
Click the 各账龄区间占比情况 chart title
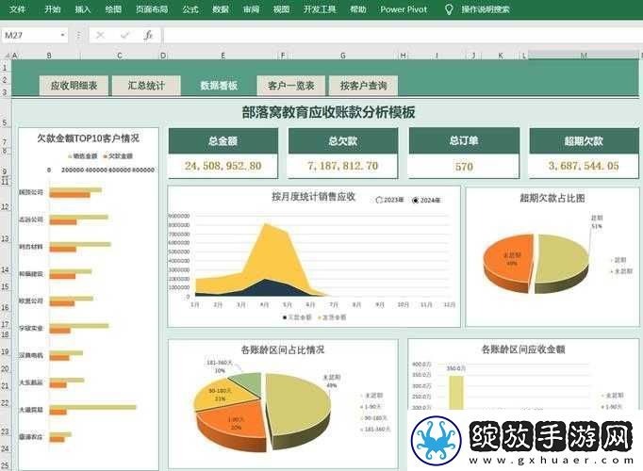coord(283,349)
